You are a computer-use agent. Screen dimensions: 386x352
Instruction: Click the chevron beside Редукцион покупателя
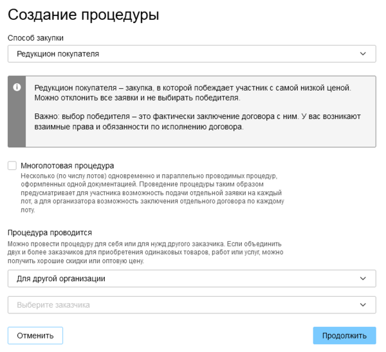coord(363,54)
